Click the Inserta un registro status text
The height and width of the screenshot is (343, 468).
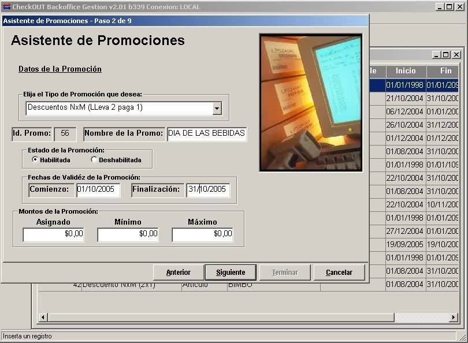[x=28, y=336]
